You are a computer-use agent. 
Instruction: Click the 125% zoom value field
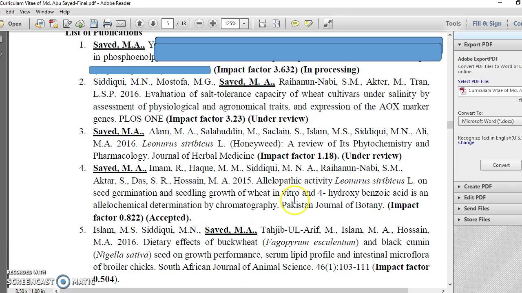tap(230, 24)
